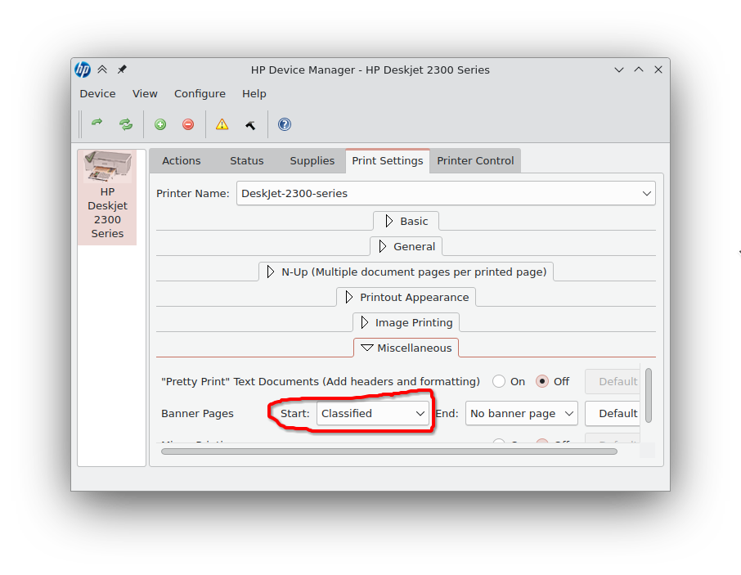Open the Configure menu

coord(200,93)
